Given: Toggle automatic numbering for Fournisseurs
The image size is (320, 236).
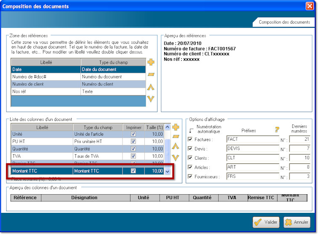Looking at the screenshot, I should pos(190,177).
